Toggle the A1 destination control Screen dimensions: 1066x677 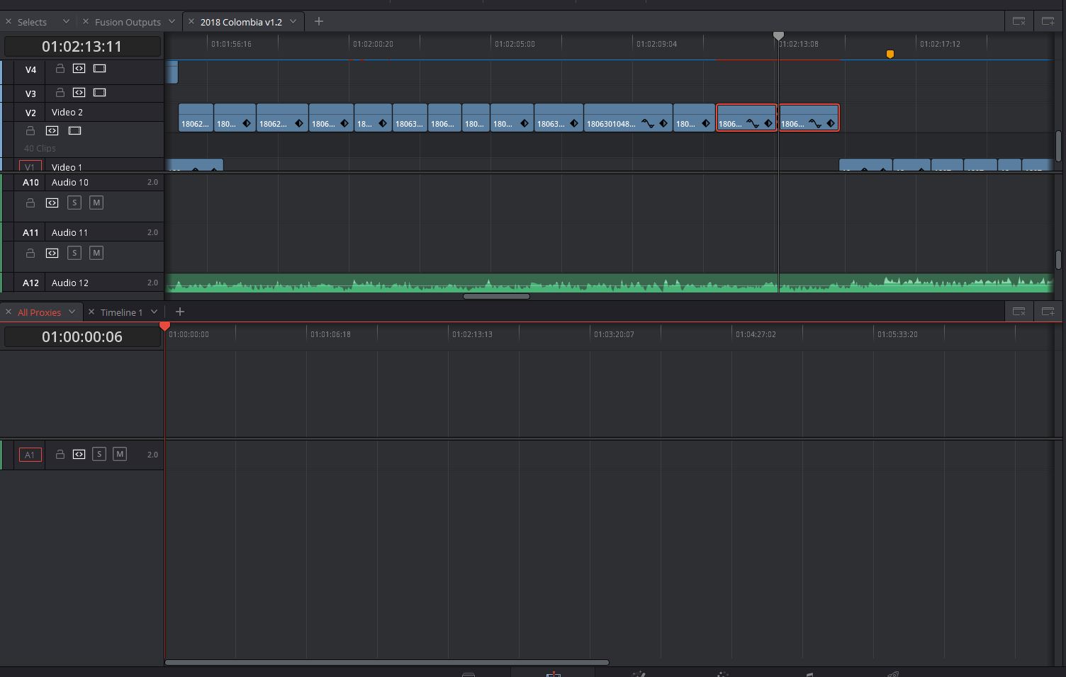pos(30,455)
